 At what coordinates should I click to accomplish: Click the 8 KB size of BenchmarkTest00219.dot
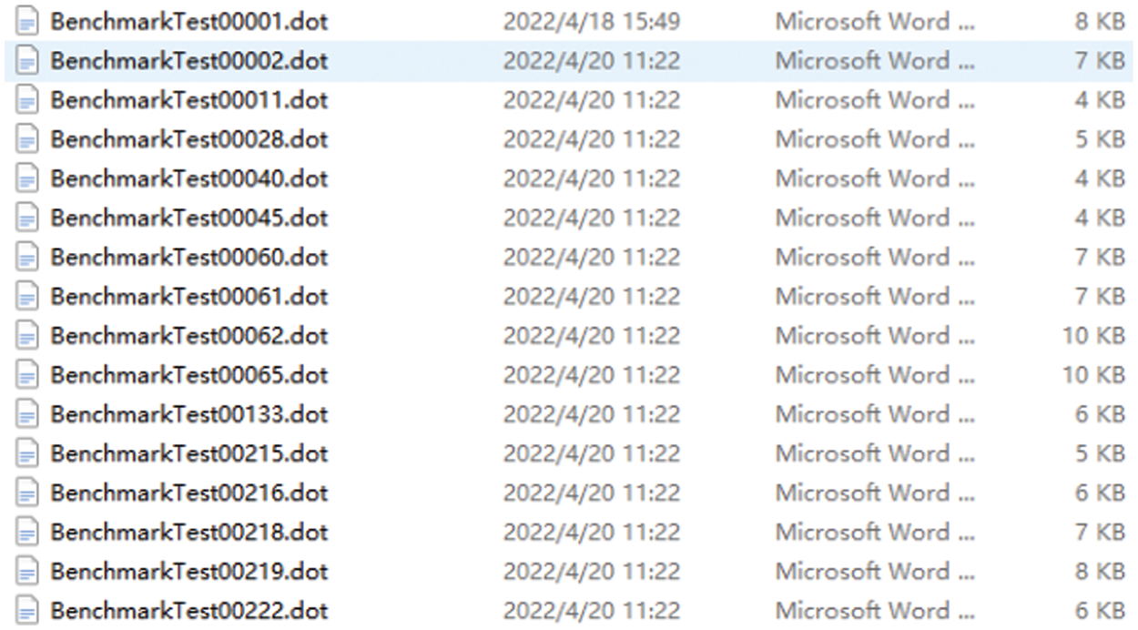point(1100,572)
